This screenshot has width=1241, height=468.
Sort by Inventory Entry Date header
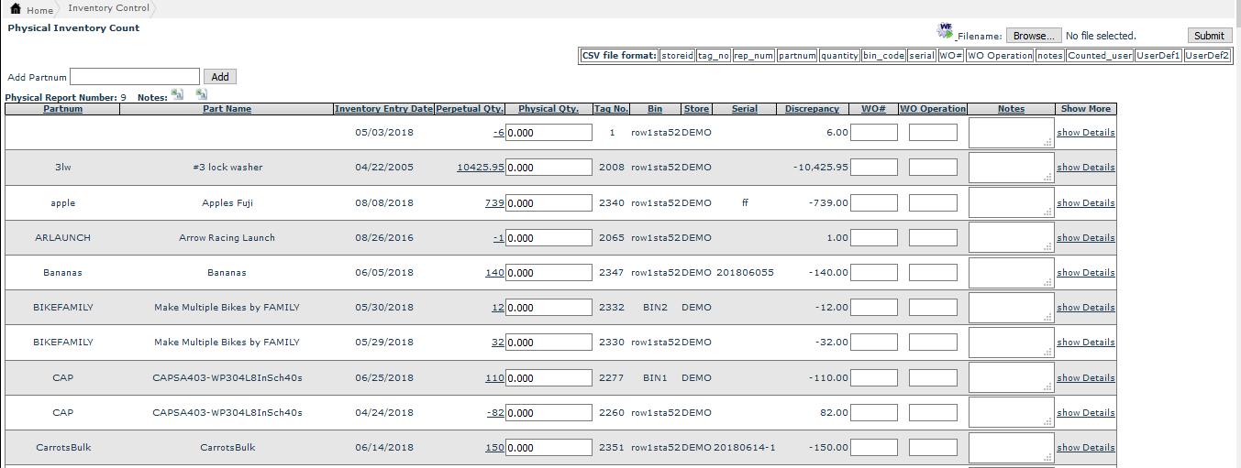[x=382, y=109]
